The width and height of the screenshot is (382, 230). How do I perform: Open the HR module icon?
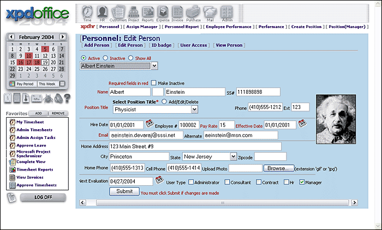pyautogui.click(x=103, y=13)
